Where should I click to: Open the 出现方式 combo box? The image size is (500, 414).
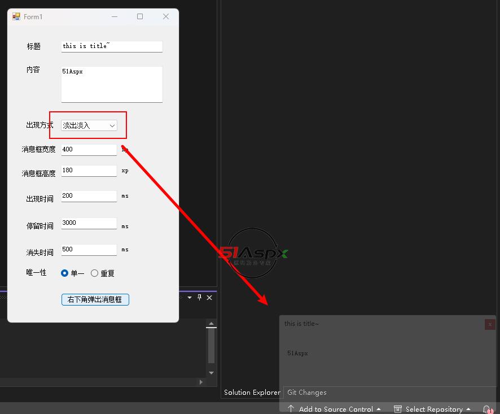(x=89, y=125)
